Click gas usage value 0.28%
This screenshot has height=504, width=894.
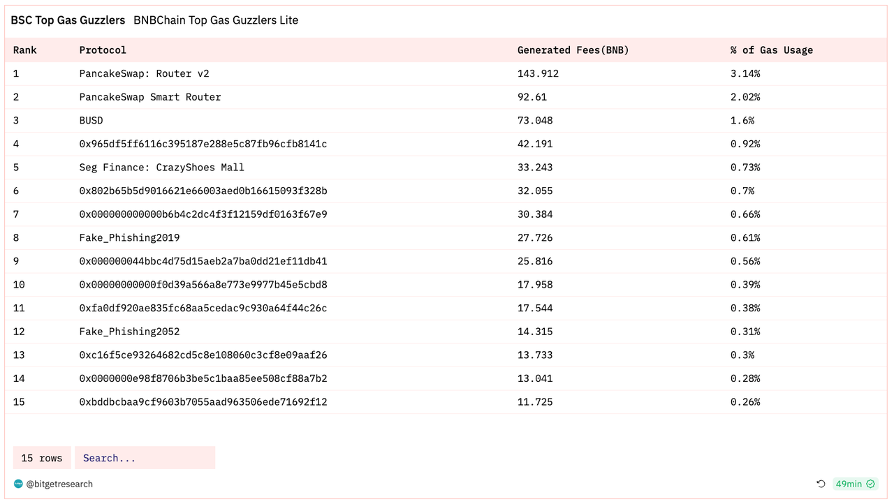click(x=745, y=378)
